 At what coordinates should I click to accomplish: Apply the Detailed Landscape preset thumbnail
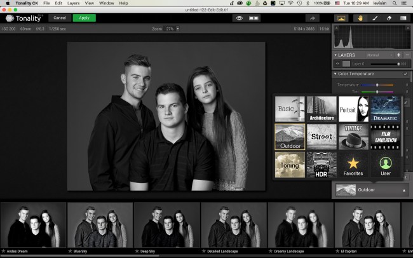[234, 225]
